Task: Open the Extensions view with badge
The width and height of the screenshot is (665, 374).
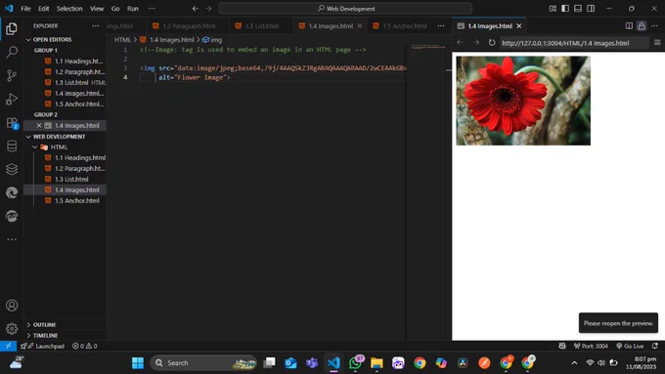Action: 12,123
